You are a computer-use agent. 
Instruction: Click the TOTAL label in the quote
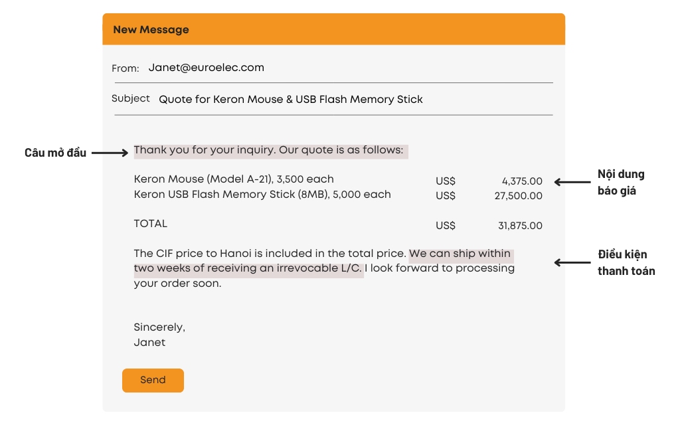click(x=151, y=224)
